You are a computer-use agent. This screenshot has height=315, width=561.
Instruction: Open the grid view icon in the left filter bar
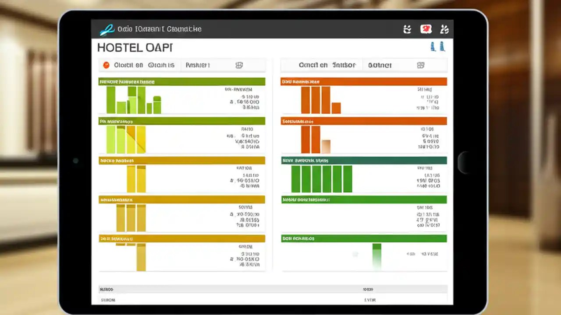(x=239, y=65)
